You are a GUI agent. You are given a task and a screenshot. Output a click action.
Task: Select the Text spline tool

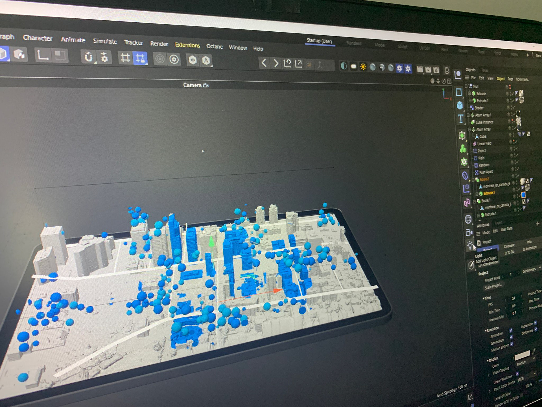coord(460,119)
